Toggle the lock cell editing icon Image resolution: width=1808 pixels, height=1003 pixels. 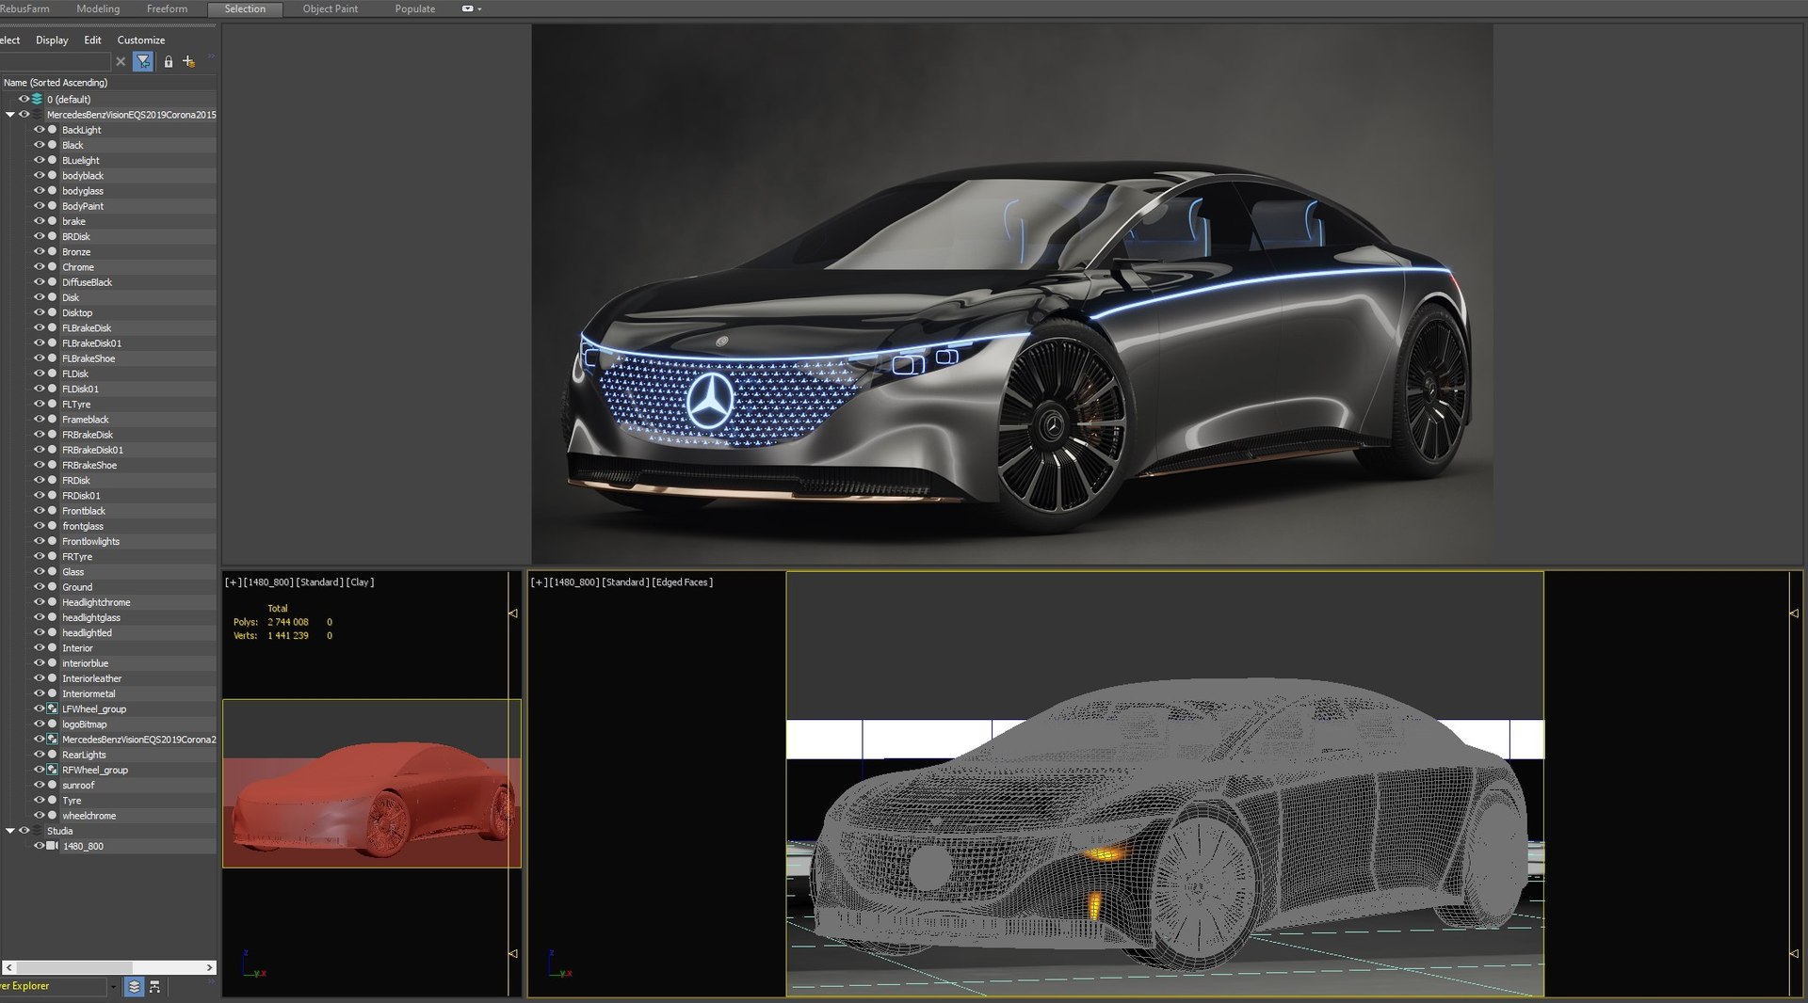(169, 62)
